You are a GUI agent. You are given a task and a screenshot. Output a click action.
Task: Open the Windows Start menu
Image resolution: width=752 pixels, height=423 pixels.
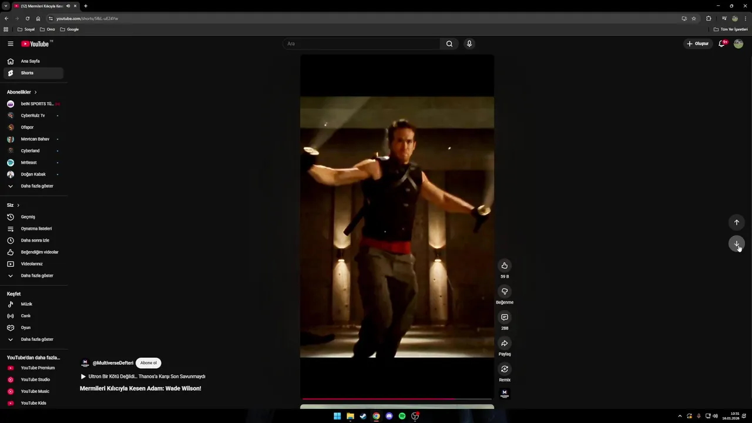(337, 416)
